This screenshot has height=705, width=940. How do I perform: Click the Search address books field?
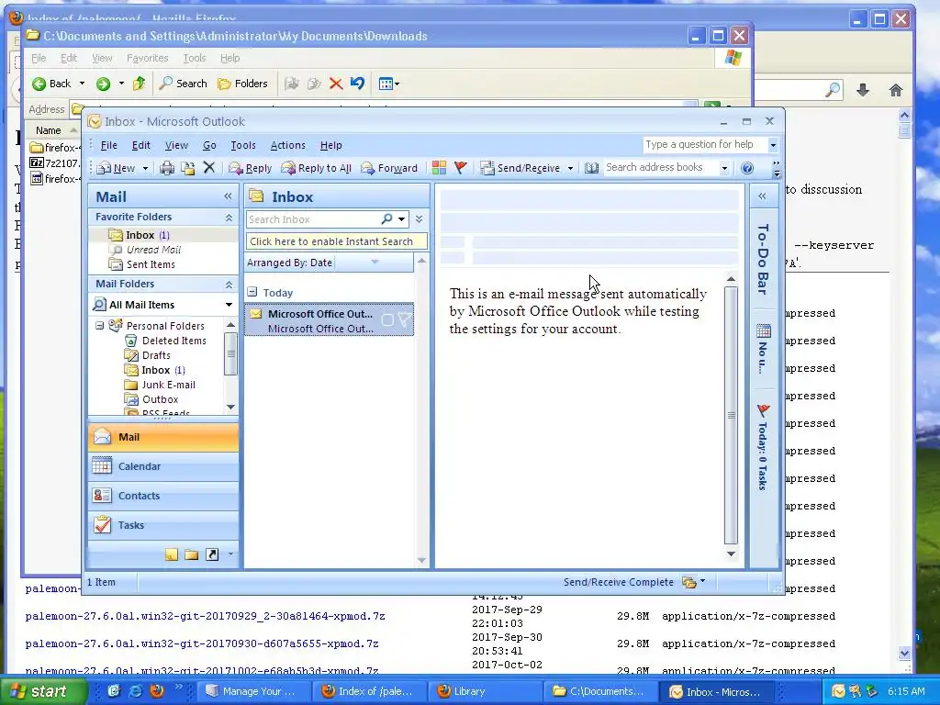click(x=659, y=168)
